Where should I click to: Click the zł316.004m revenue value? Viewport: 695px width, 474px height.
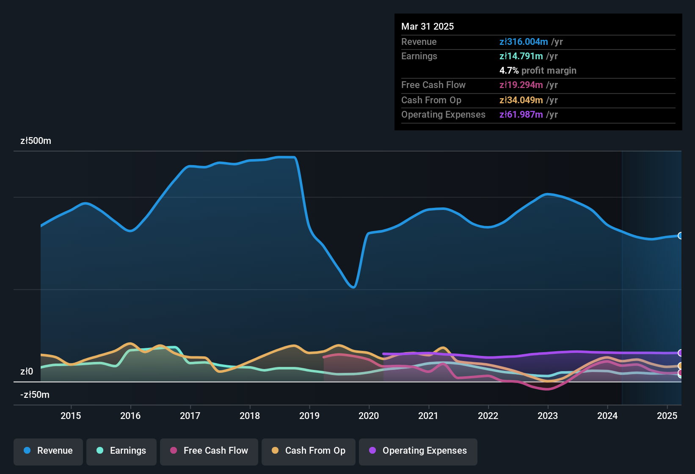click(524, 42)
